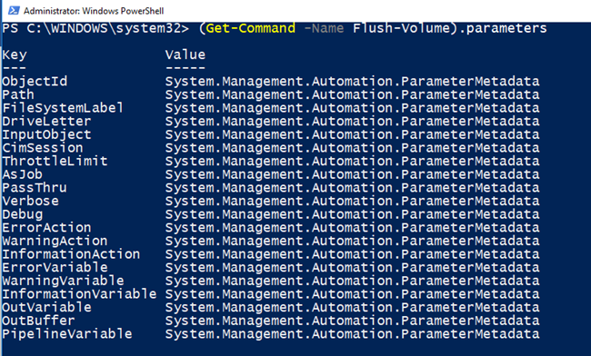Click the Administrator: Windows PowerShell title text
The height and width of the screenshot is (356, 591).
tap(94, 11)
